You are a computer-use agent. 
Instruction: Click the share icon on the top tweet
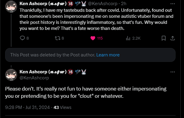click(x=173, y=38)
